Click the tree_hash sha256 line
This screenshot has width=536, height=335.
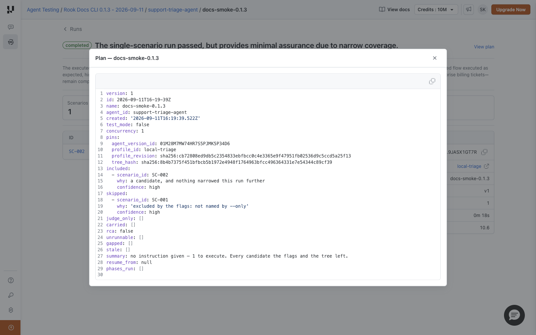(x=222, y=162)
